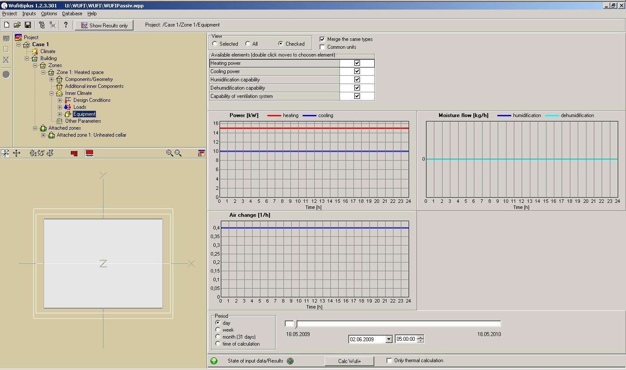Open the Inputs menu

(29, 13)
